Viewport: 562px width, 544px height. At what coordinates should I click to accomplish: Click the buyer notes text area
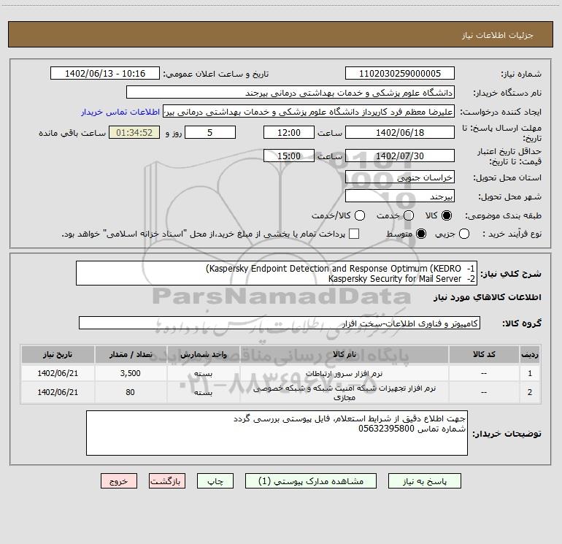coord(277,433)
